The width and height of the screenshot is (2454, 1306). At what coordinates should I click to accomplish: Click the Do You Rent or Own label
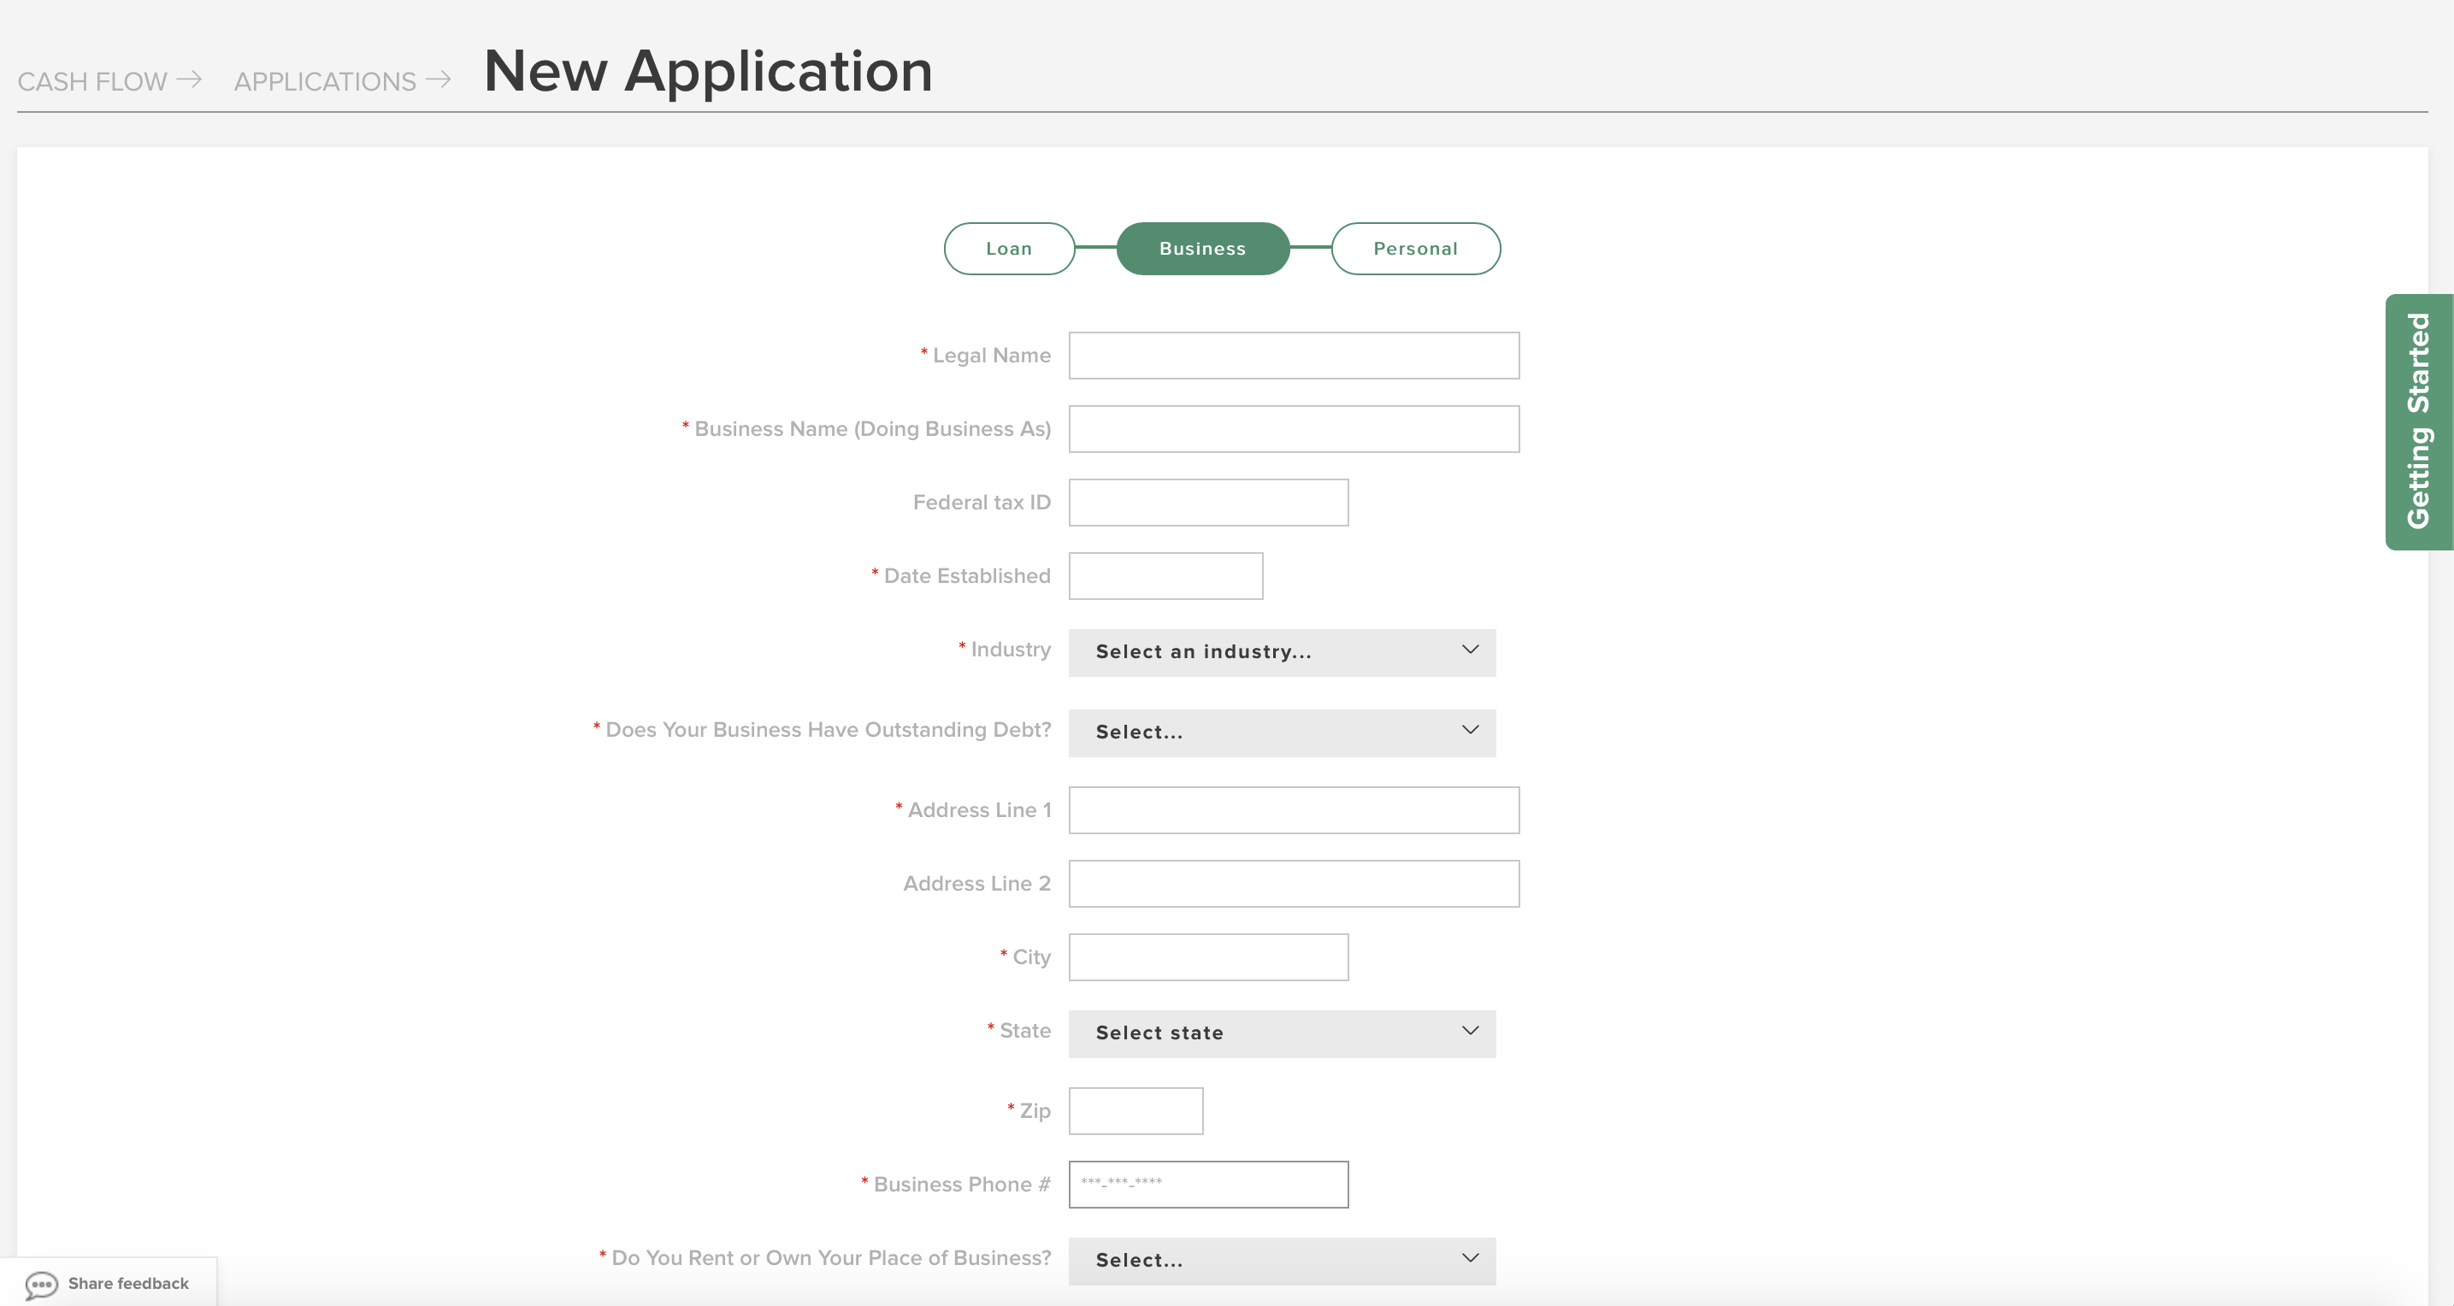click(831, 1257)
